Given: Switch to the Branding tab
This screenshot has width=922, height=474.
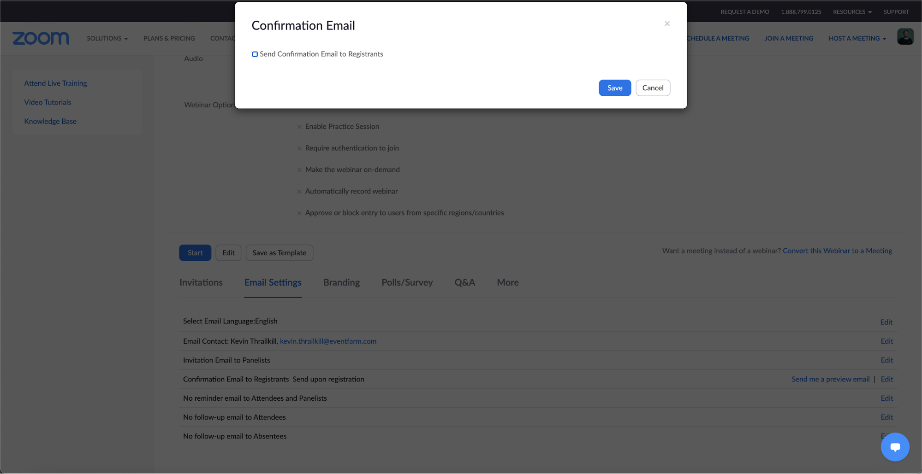Looking at the screenshot, I should click(x=341, y=282).
